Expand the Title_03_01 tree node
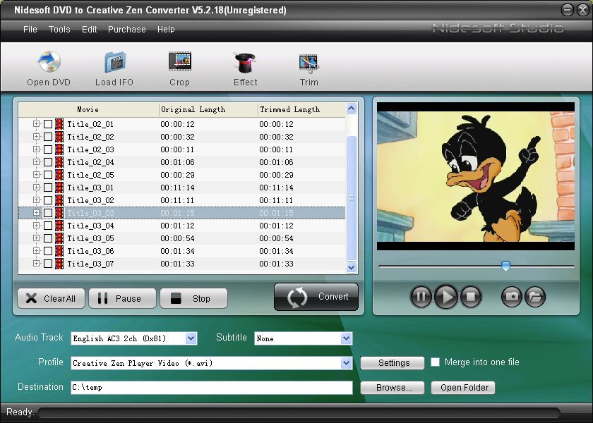 (36, 187)
